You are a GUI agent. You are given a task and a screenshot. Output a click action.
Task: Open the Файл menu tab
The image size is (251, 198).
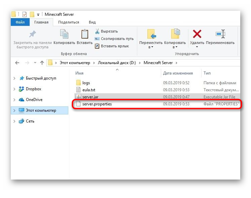click(20, 22)
